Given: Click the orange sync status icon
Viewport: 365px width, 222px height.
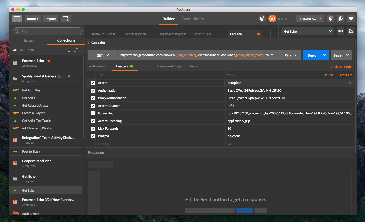Looking at the screenshot, I should click(x=272, y=19).
